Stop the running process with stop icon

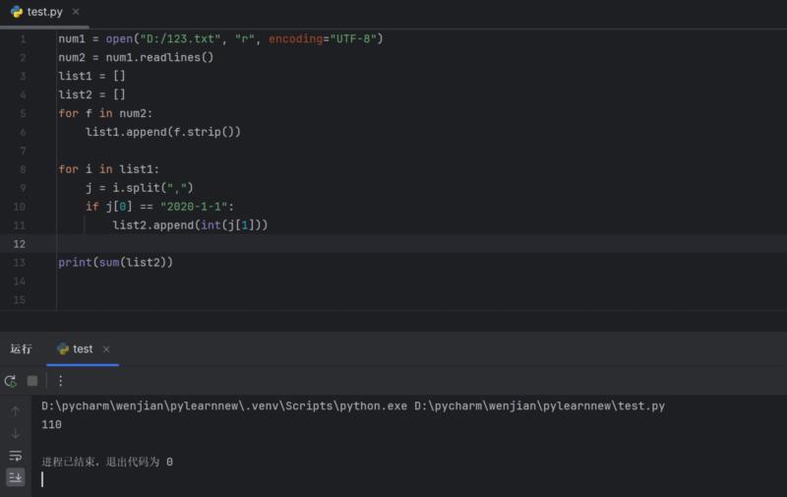(x=32, y=381)
